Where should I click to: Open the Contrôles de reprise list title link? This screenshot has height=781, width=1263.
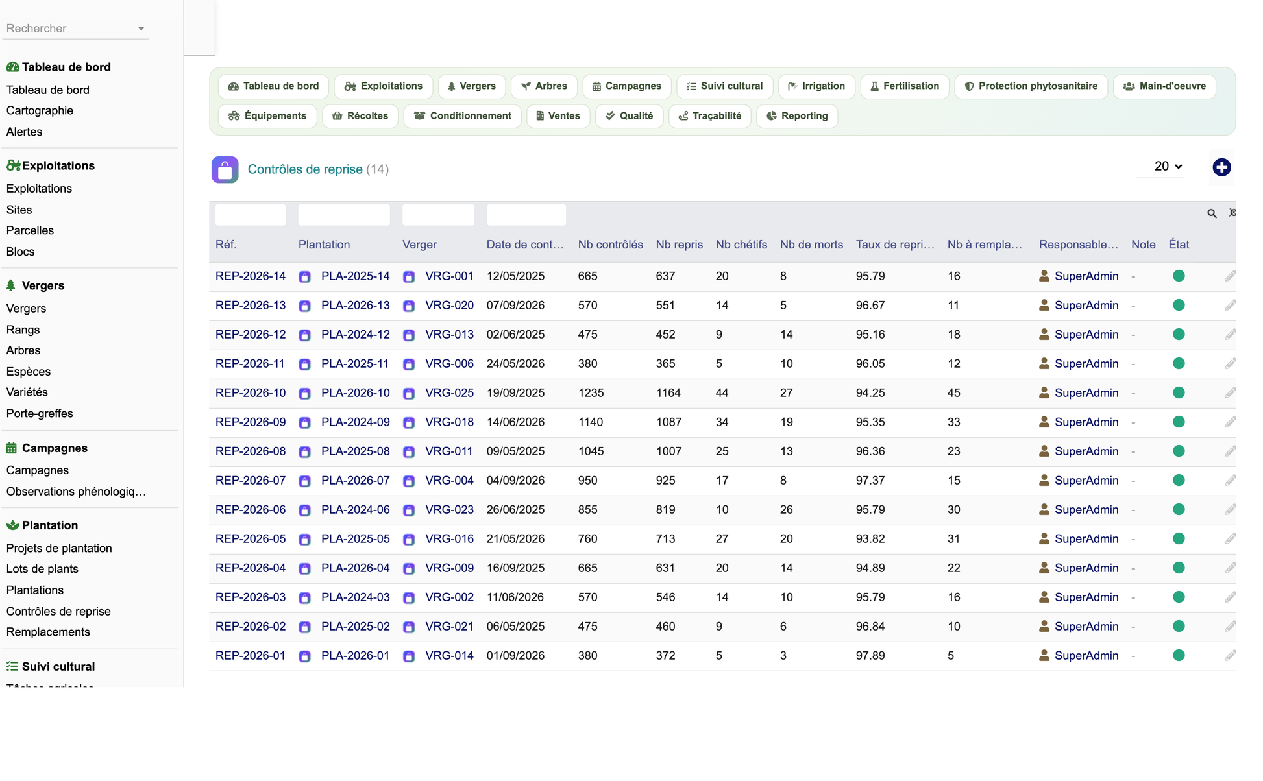click(305, 169)
